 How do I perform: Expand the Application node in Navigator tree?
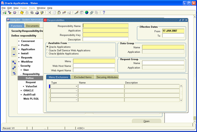coord(19,49)
